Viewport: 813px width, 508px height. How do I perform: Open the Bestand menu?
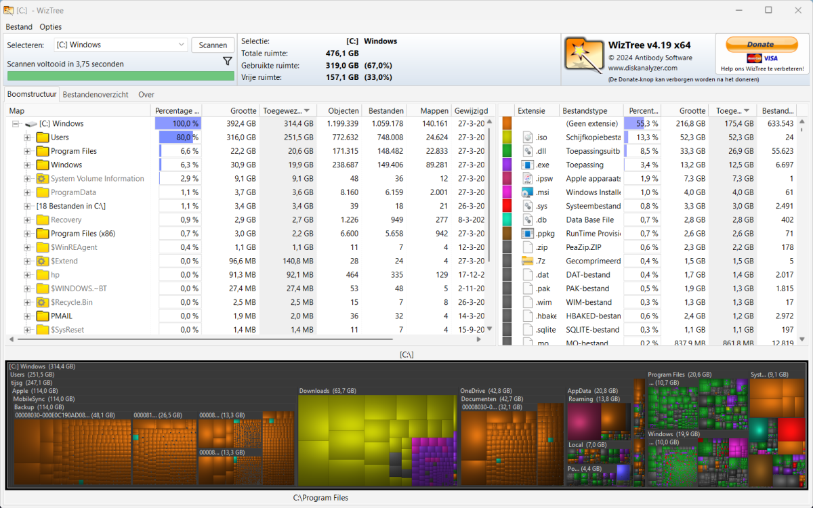(19, 27)
